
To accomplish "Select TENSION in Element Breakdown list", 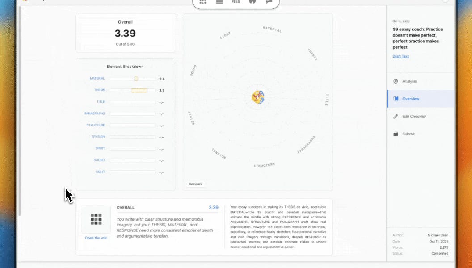I will click(98, 137).
